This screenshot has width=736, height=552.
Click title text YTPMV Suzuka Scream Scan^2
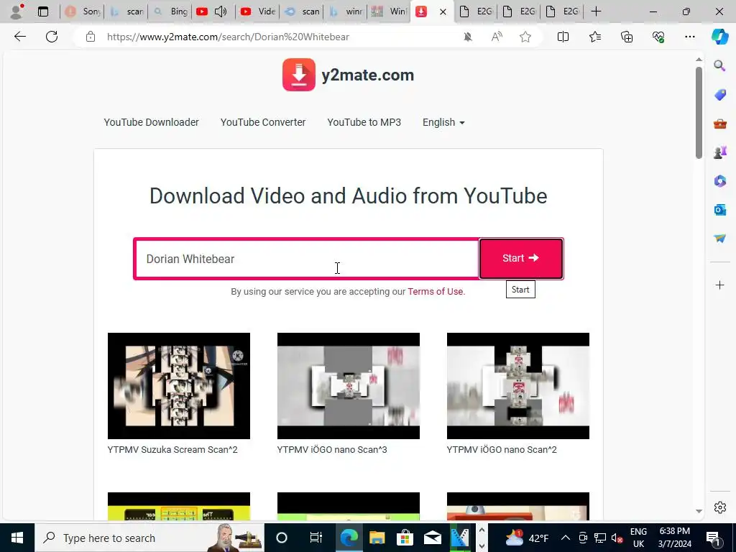click(x=172, y=450)
